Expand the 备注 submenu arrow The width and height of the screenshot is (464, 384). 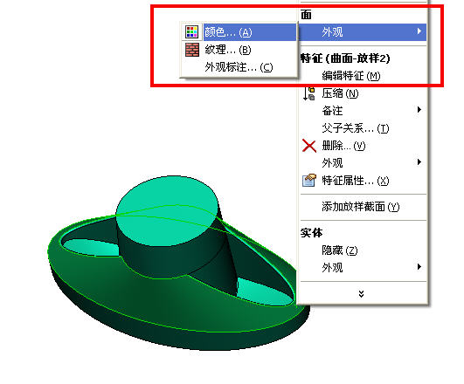click(419, 110)
